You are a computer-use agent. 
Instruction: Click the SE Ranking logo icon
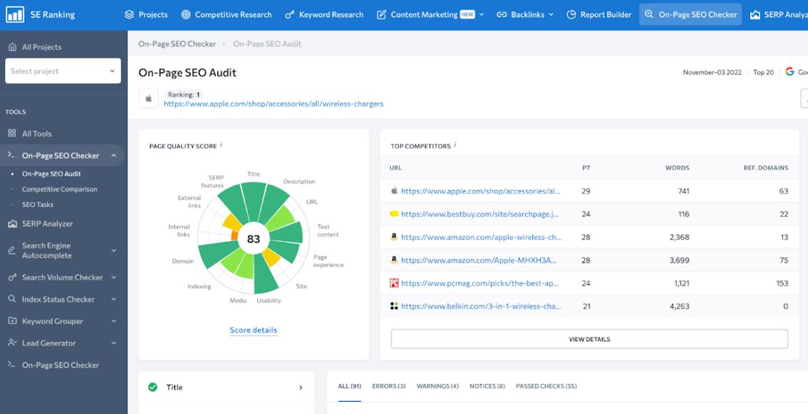point(14,14)
